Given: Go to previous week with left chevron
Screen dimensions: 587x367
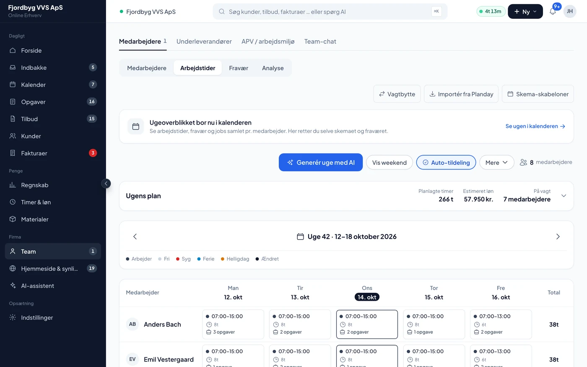Looking at the screenshot, I should (135, 237).
